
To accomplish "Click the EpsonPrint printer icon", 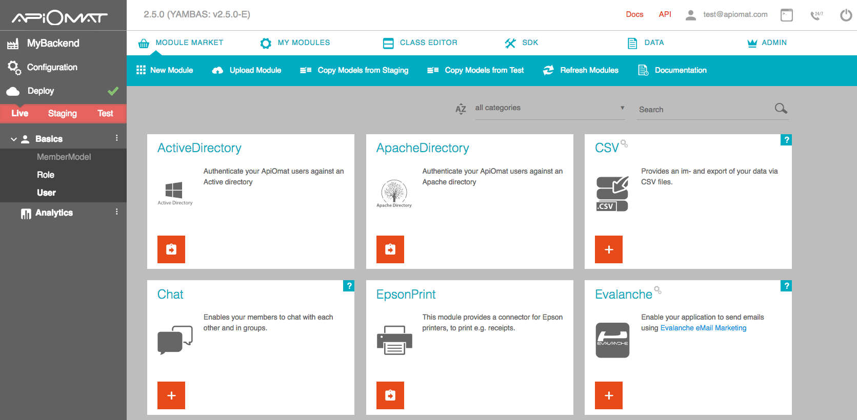I will coord(394,340).
